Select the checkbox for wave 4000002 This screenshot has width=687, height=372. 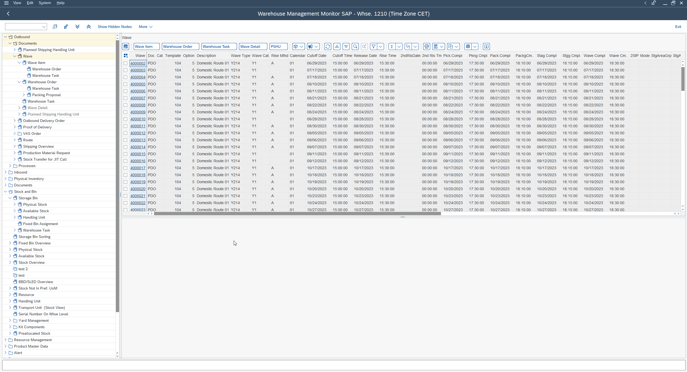tap(125, 63)
